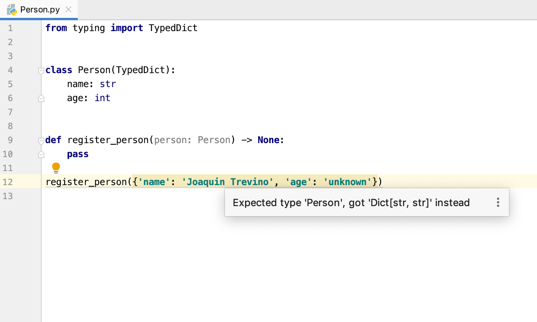Open the tooltip's three-dot more actions menu

tap(498, 202)
